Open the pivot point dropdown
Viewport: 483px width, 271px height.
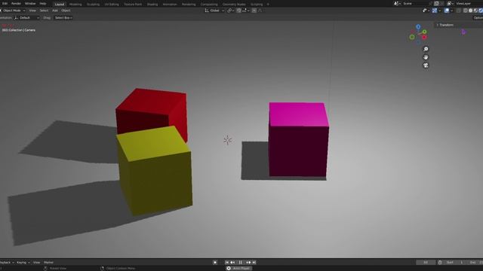tap(231, 11)
